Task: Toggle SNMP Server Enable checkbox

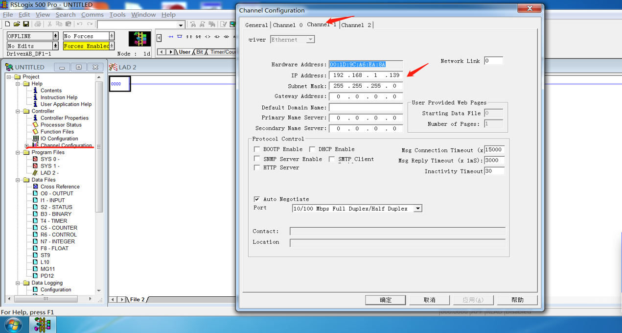Action: [x=257, y=159]
